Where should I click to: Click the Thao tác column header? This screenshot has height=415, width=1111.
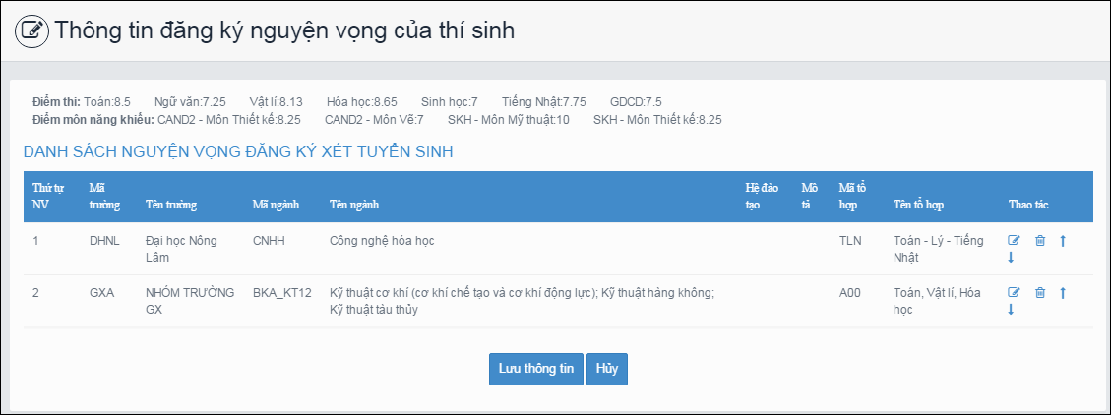[x=1028, y=206]
